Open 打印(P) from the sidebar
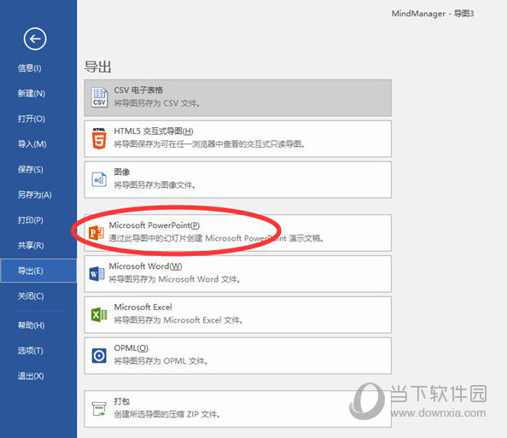Image resolution: width=507 pixels, height=438 pixels. [x=31, y=220]
